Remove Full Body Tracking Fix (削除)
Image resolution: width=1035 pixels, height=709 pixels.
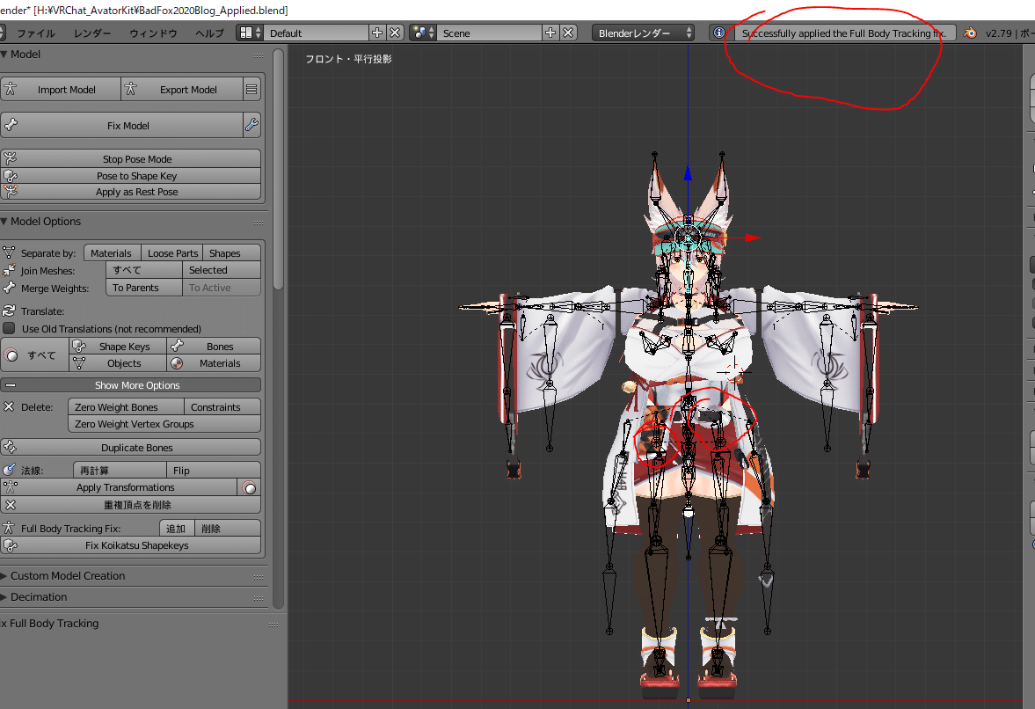click(228, 528)
